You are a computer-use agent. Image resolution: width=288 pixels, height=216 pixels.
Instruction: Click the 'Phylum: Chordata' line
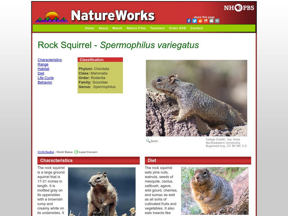(94, 69)
